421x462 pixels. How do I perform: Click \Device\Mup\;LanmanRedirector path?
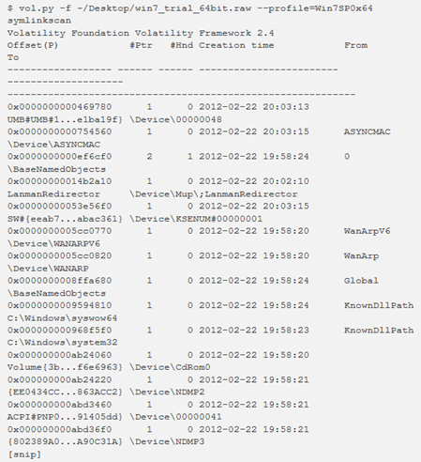pyautogui.click(x=214, y=194)
